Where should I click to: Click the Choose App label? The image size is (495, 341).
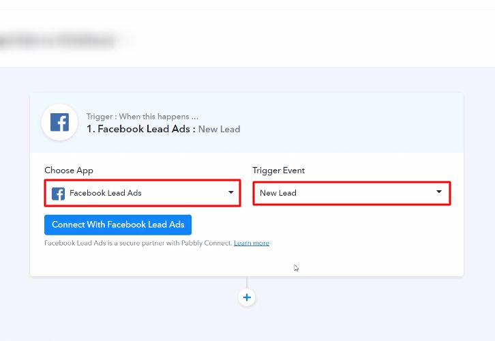coord(69,170)
